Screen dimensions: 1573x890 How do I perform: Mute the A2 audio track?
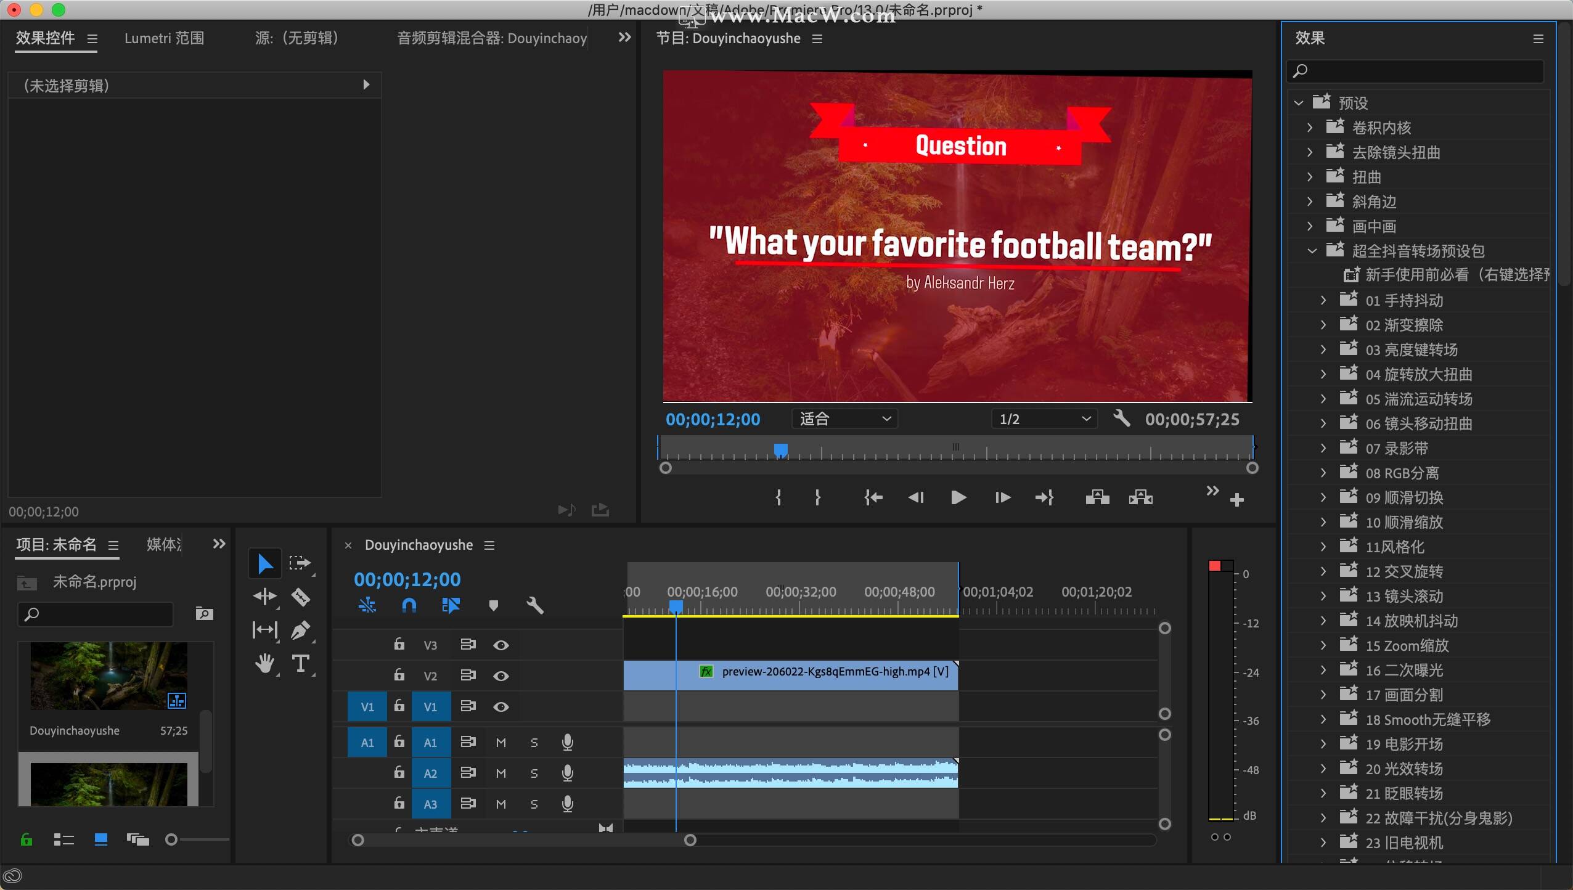coord(501,773)
